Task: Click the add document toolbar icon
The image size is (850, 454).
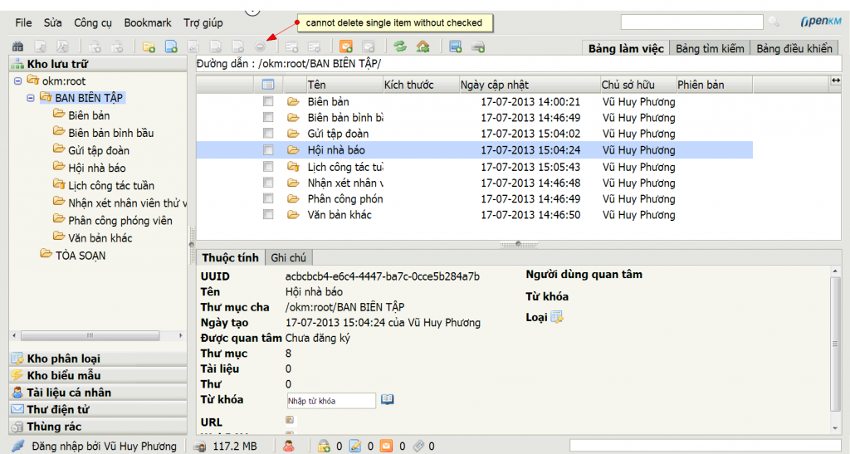Action: (x=171, y=47)
